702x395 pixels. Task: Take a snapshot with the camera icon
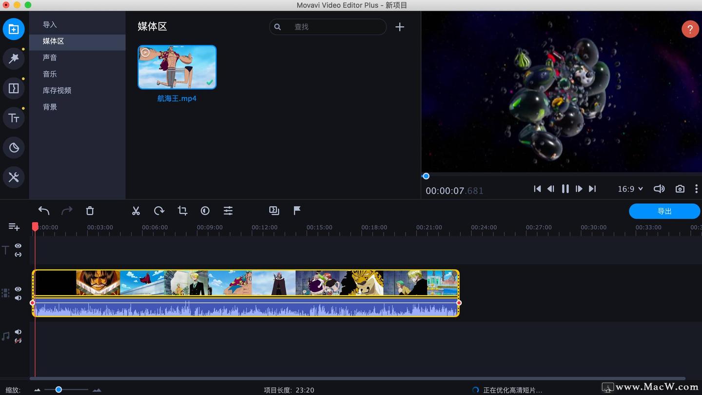[680, 189]
